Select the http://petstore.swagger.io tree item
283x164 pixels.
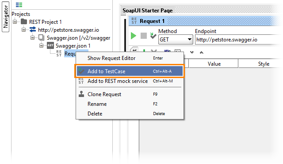point(69,30)
